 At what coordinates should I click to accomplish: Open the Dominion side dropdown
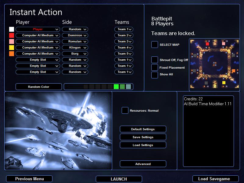tap(75, 35)
